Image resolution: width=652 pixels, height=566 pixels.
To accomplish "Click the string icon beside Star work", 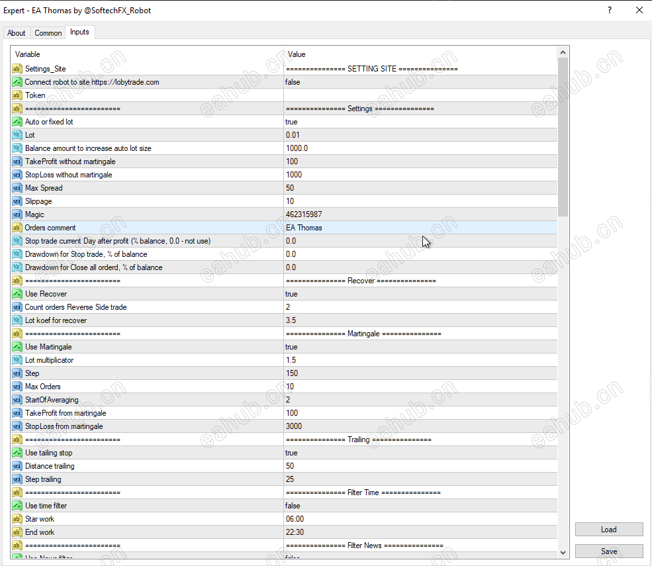I will click(17, 519).
